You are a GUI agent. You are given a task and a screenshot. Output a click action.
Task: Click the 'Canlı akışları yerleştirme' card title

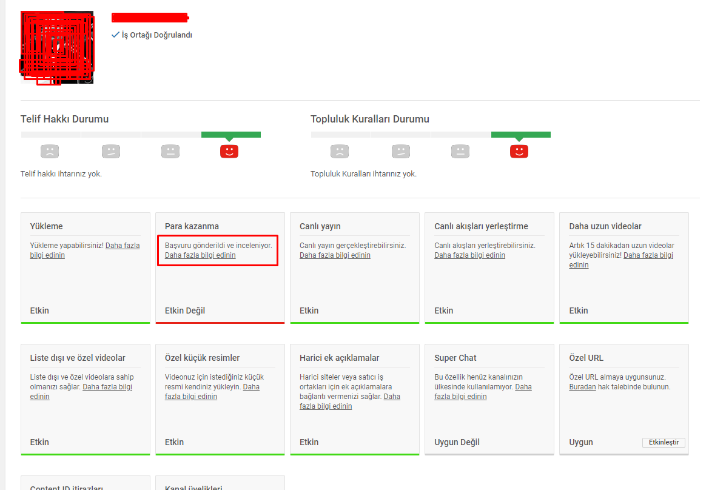click(481, 226)
